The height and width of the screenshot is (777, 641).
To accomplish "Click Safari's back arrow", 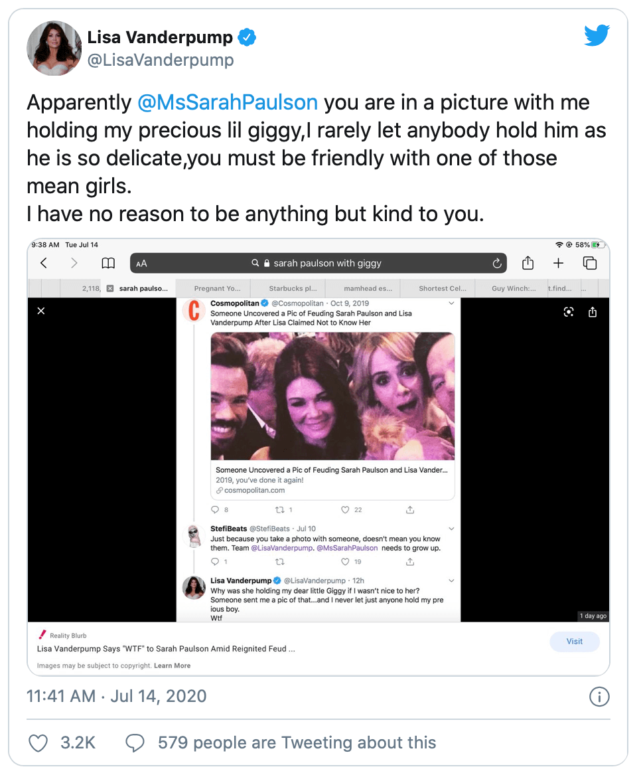I will pos(44,264).
